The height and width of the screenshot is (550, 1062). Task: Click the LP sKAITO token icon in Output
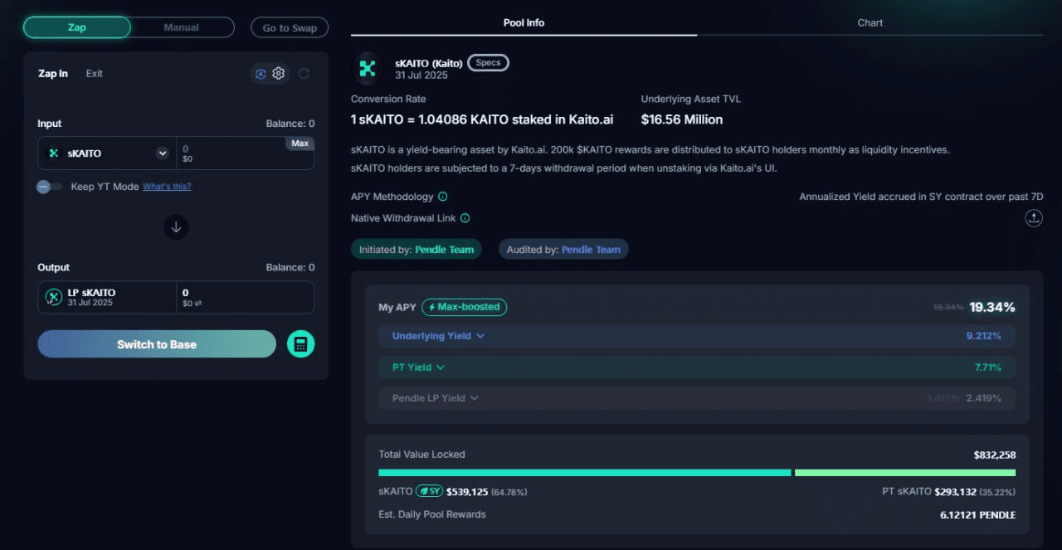pos(54,297)
